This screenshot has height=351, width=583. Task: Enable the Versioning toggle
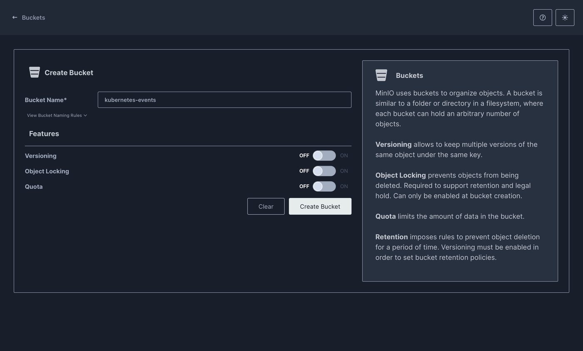[x=324, y=156]
